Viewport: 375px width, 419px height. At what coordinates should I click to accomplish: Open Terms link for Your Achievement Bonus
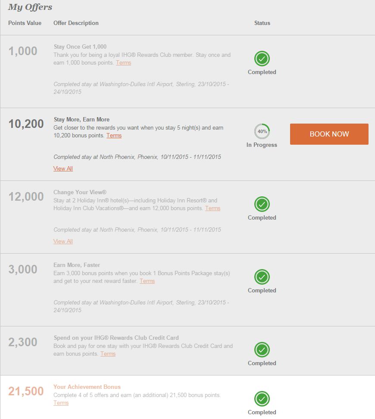coord(61,403)
